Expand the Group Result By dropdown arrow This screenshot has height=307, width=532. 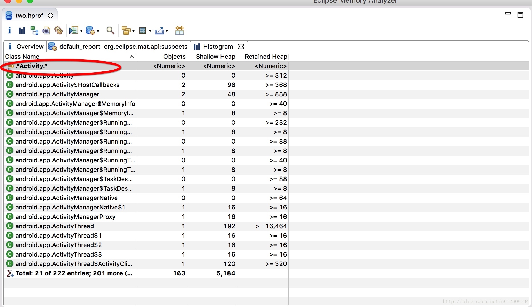point(134,31)
